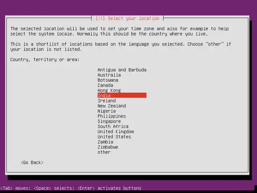This screenshot has height=193, width=257.
Task: Choose Singapore as your location
Action: 109,122
